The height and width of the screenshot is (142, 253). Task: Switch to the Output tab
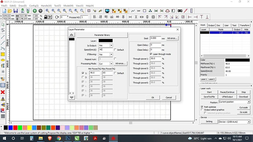click(211, 25)
